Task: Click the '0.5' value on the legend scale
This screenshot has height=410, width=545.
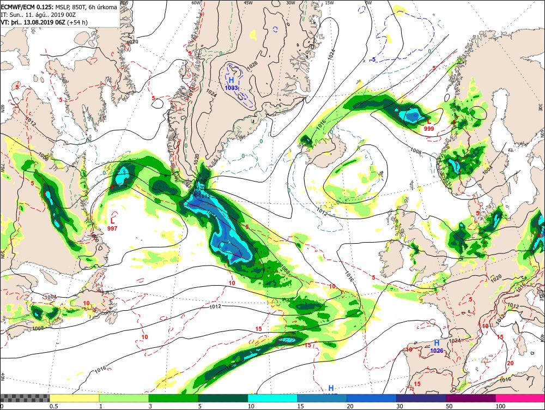Action: [x=53, y=406]
